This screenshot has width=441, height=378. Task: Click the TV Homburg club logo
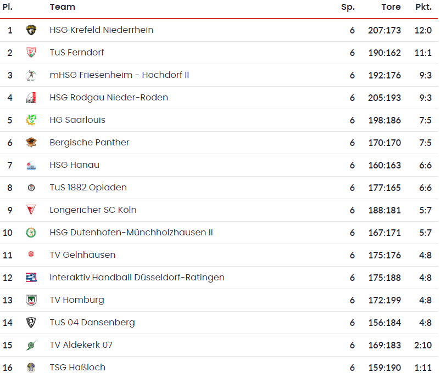(31, 300)
